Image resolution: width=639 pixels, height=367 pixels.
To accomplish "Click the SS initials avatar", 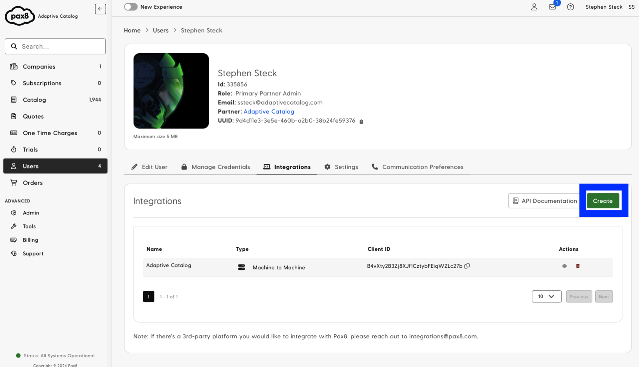I will click(631, 7).
